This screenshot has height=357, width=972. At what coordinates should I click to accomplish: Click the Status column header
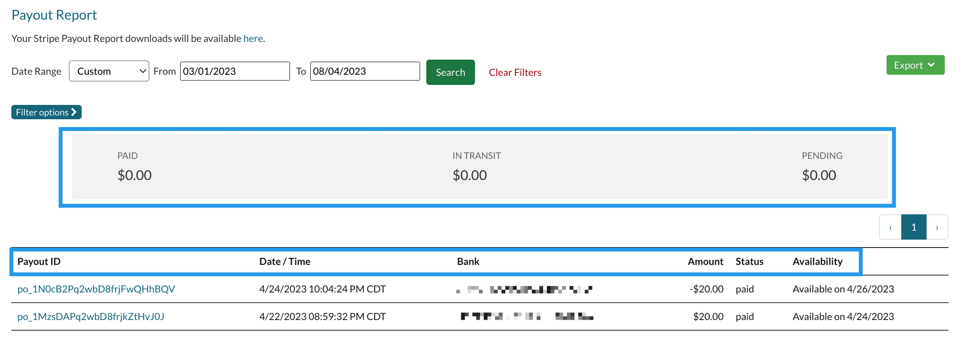click(749, 262)
